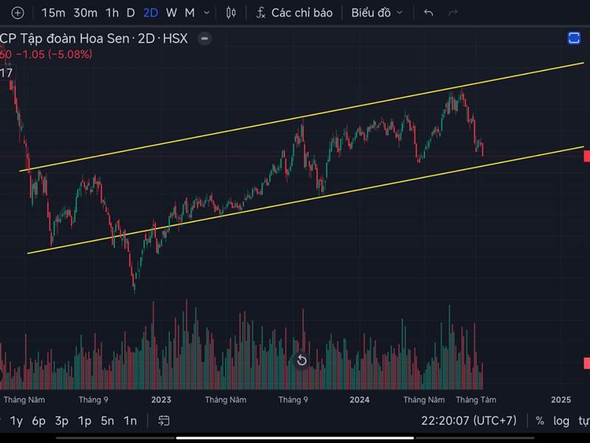Click the -1.05 (-5.08%) price change text
This screenshot has width=590, height=443.
click(x=54, y=54)
